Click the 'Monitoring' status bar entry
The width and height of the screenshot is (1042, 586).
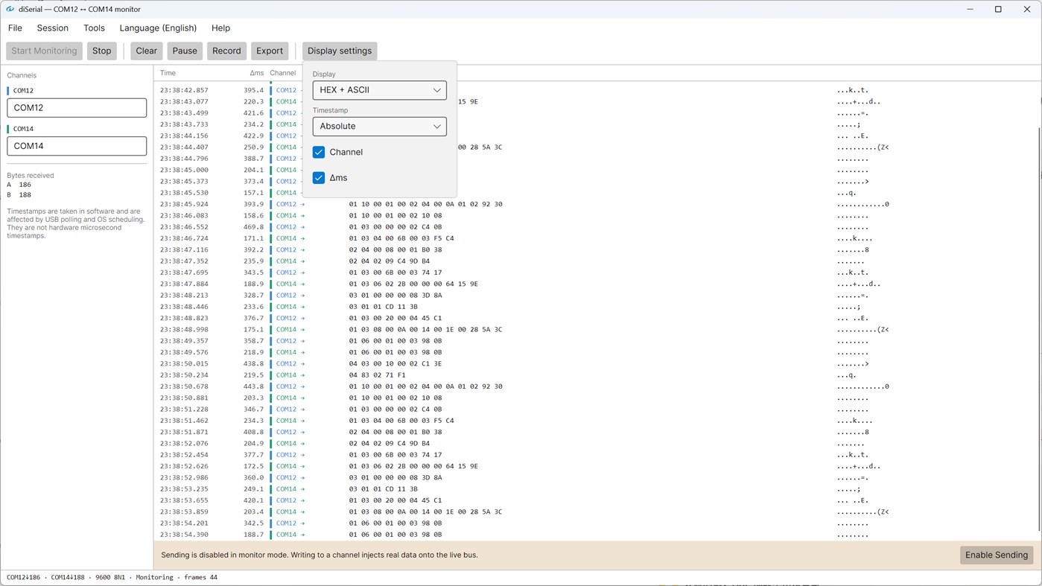[154, 577]
